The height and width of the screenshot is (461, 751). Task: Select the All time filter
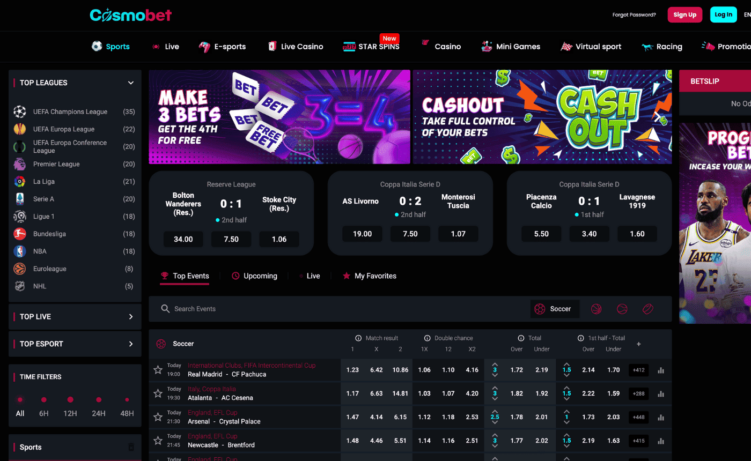tap(20, 406)
